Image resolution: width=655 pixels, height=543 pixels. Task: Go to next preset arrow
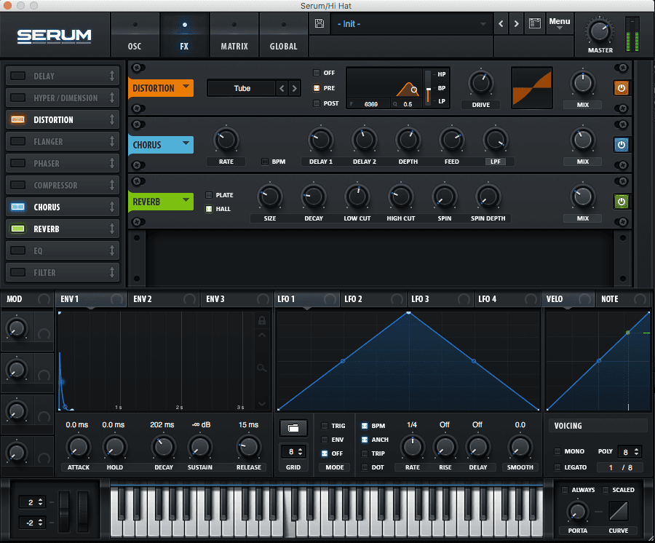coord(516,24)
